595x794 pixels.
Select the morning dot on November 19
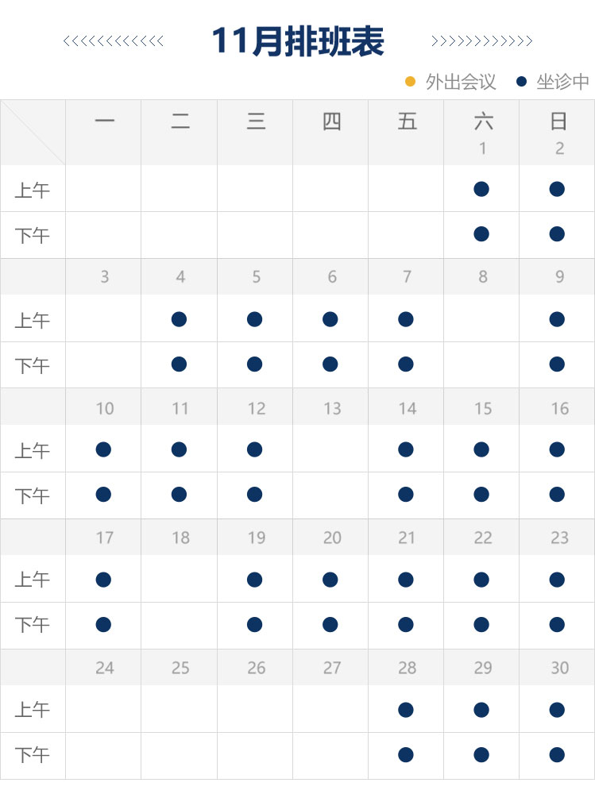[254, 580]
